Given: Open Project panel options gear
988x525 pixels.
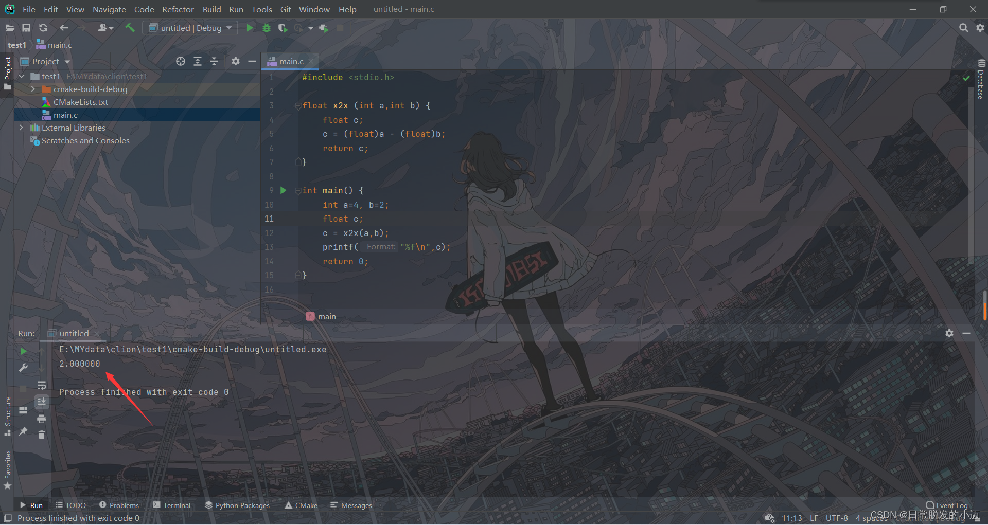Looking at the screenshot, I should click(x=235, y=61).
